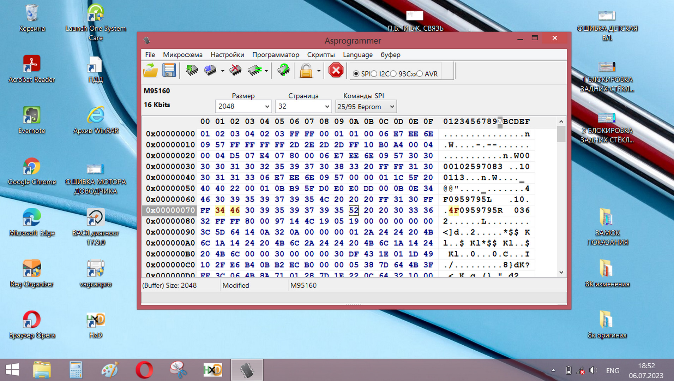Click the write chip icon
Image resolution: width=674 pixels, height=381 pixels.
tap(210, 70)
